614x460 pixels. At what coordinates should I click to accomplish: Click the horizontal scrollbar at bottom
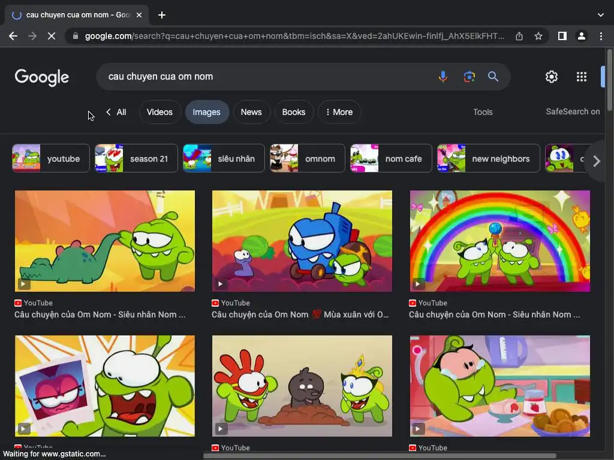click(379, 456)
